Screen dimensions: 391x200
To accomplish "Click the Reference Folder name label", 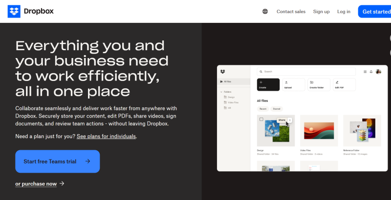I will (x=351, y=151).
